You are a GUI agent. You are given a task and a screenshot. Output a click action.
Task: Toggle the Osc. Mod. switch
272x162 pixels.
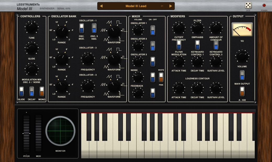[x=82, y=28]
